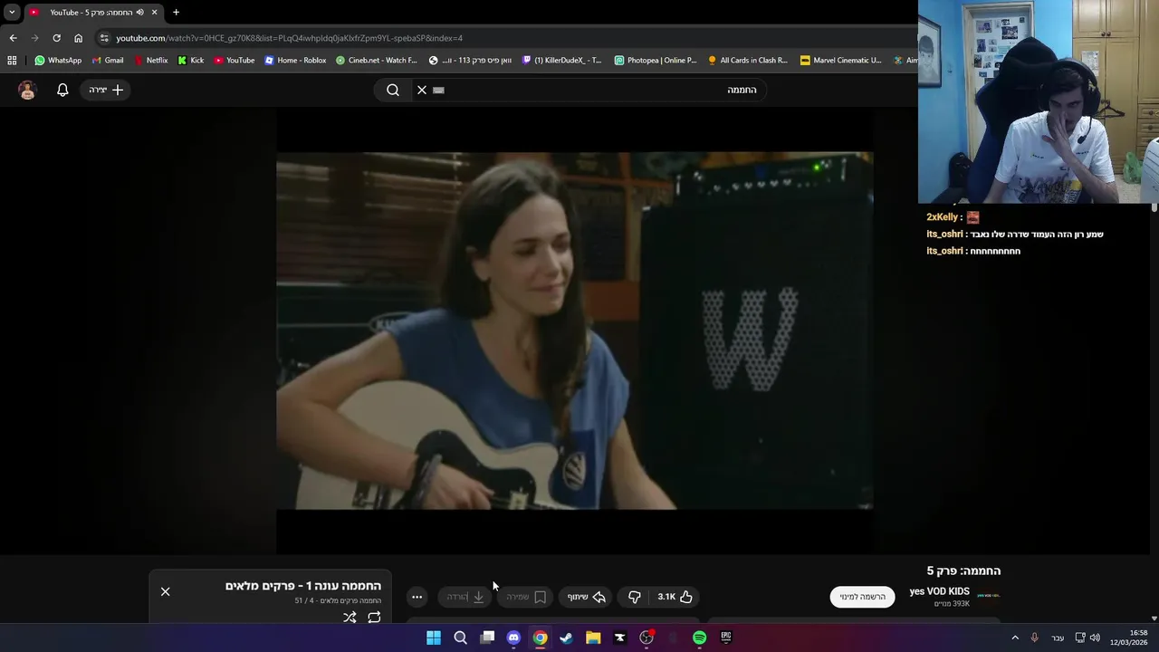The image size is (1159, 652).
Task: Open YouTube notifications bell
Action: [x=62, y=90]
